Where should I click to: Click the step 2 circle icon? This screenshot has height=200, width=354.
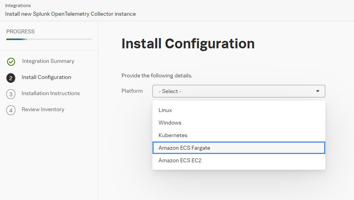coord(11,78)
